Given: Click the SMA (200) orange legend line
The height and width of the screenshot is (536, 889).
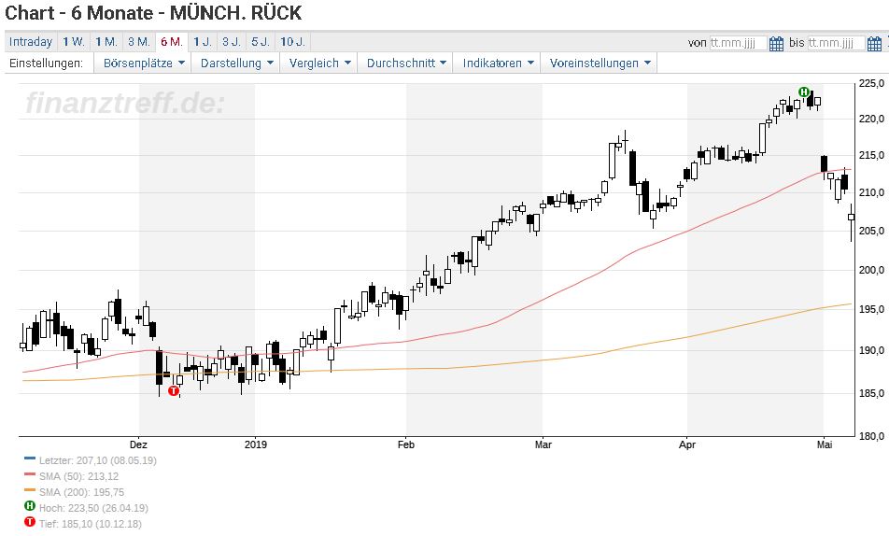Looking at the screenshot, I should (x=30, y=490).
